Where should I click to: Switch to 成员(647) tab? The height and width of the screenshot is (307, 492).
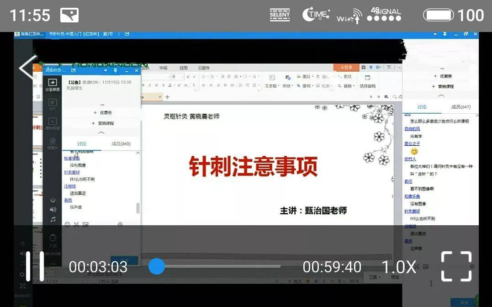[x=460, y=107]
